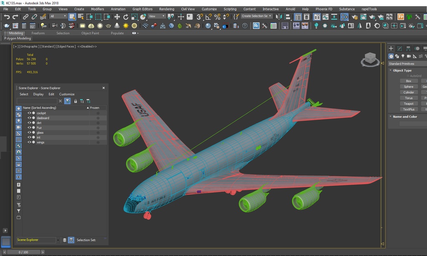This screenshot has width=427, height=256.
Task: Activate the Rotate tool in toolbar
Action: click(126, 17)
